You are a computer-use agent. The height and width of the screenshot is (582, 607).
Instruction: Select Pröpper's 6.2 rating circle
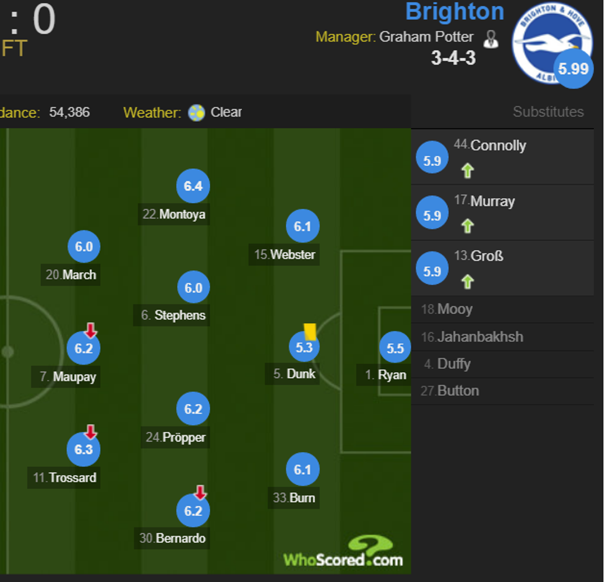[193, 409]
